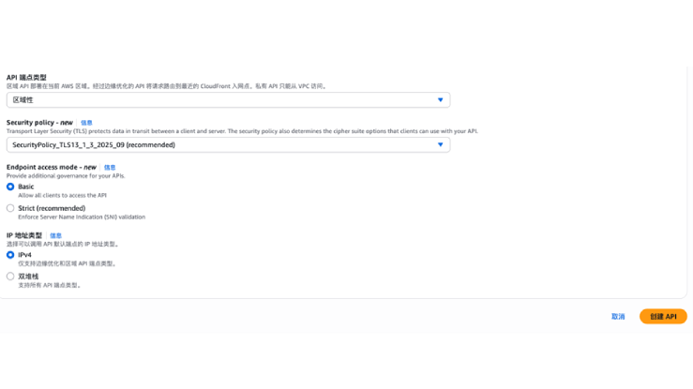Enable the 双堆栈 dual-stack radio option
This screenshot has width=693, height=389.
(x=10, y=277)
